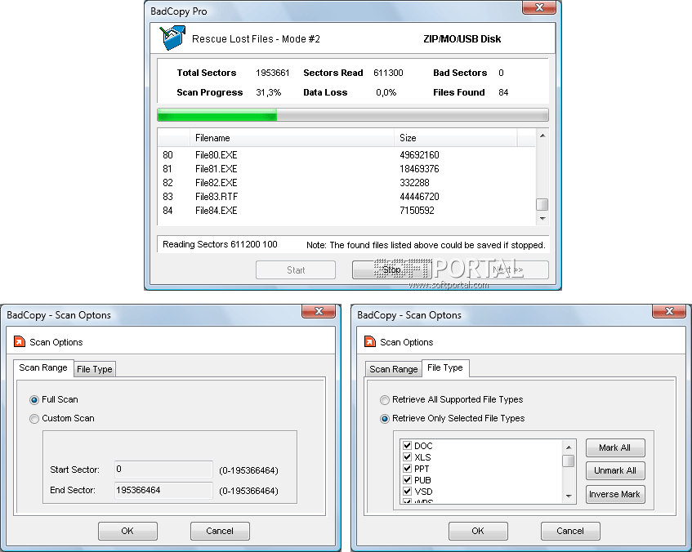Click the Total Sectors value 1953661
Image resolution: width=692 pixels, height=552 pixels.
point(273,73)
